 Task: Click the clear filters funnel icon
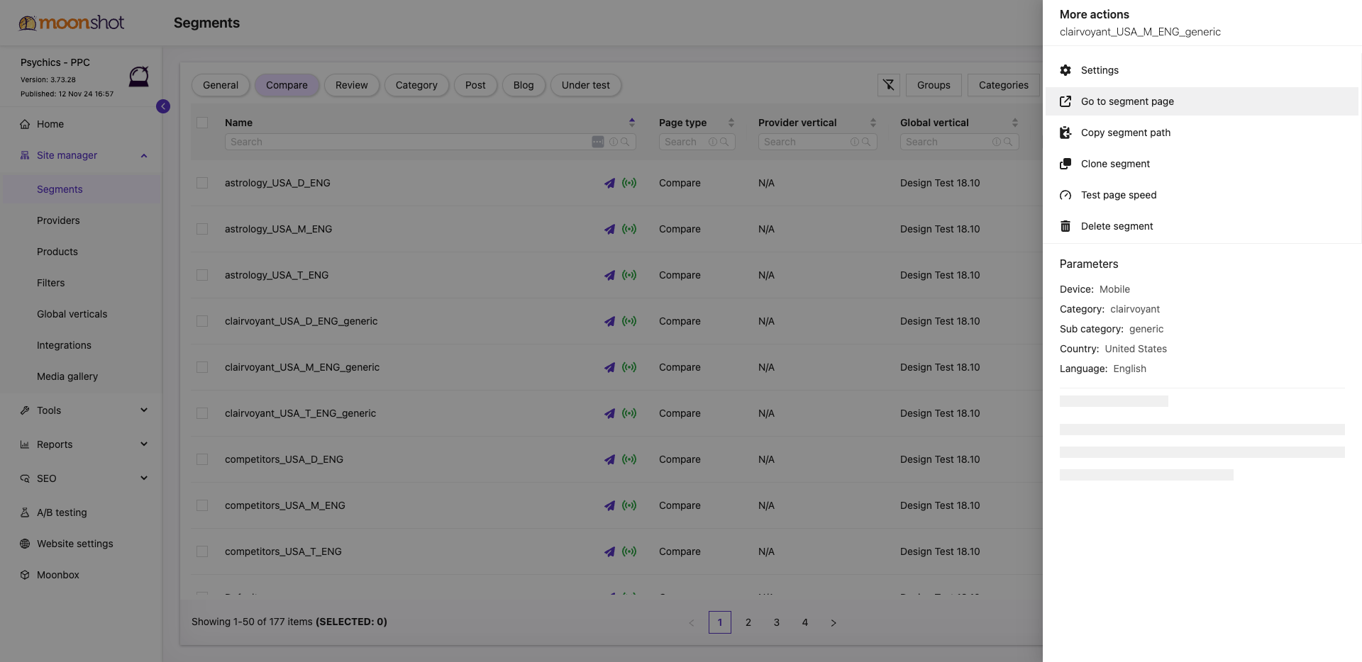tap(889, 85)
